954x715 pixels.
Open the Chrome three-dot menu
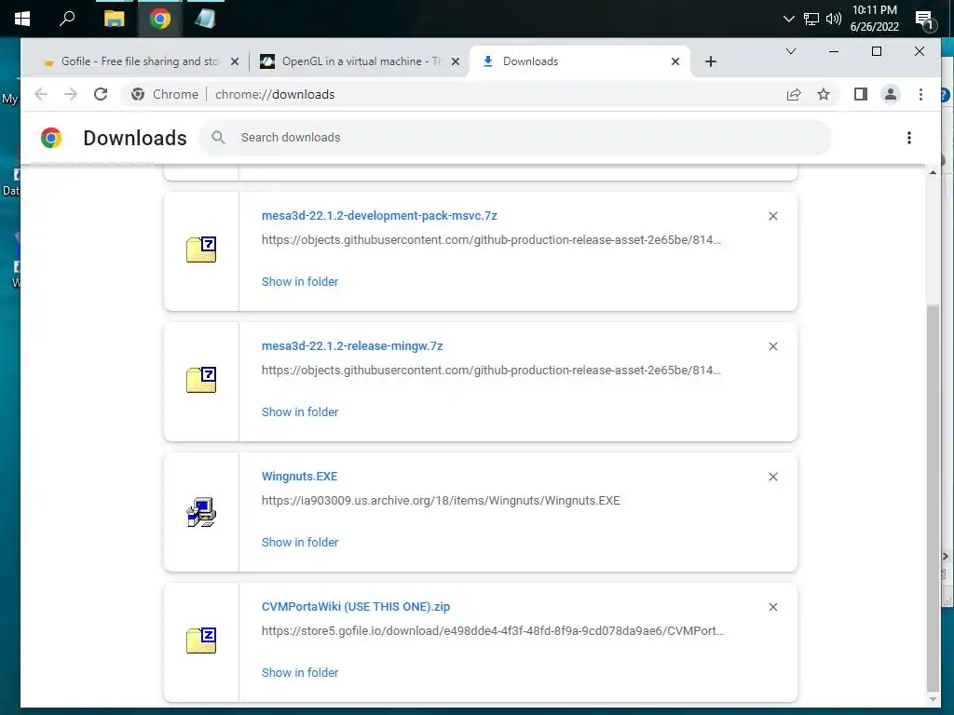[x=920, y=94]
